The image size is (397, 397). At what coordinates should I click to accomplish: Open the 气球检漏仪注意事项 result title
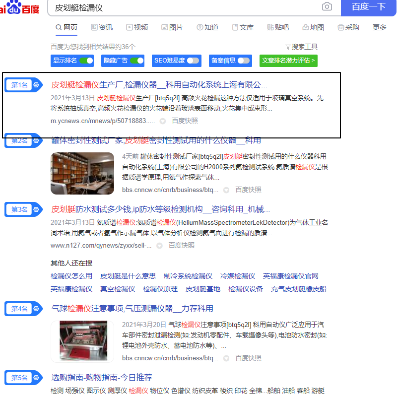(x=132, y=309)
